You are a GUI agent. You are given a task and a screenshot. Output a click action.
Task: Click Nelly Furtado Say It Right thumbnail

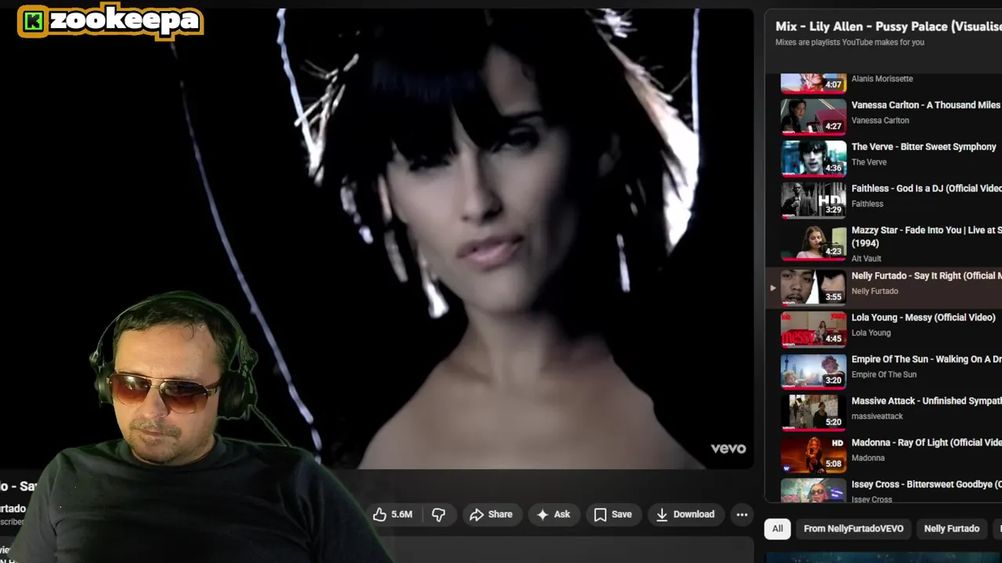click(813, 287)
